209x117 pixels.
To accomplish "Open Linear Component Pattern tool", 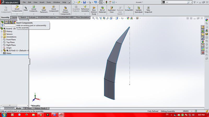I will pos(34,9).
